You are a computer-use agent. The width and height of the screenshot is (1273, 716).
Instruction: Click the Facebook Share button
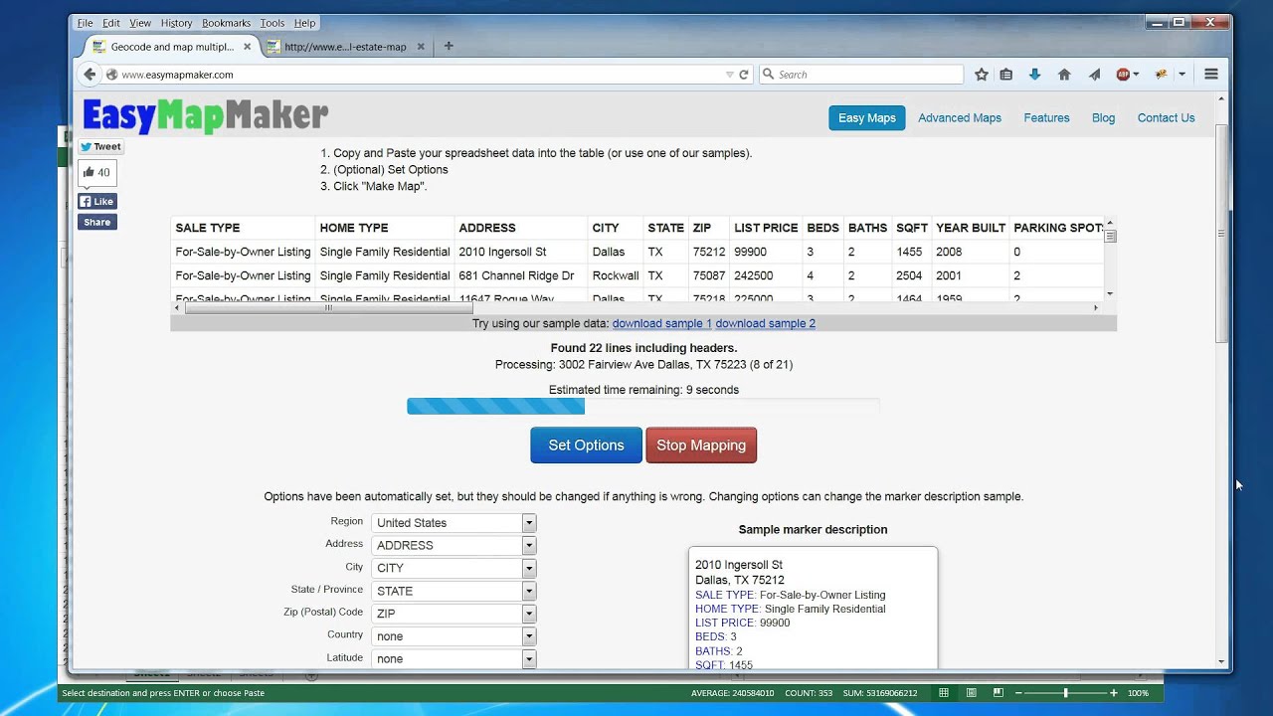pyautogui.click(x=97, y=222)
